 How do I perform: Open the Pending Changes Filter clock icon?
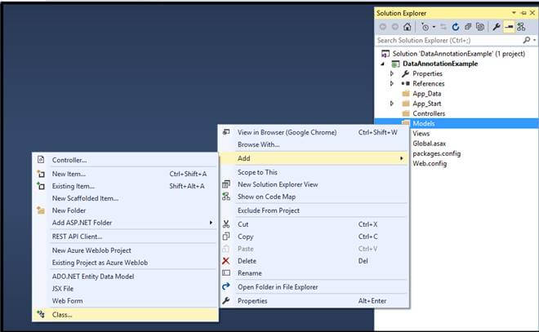click(425, 27)
